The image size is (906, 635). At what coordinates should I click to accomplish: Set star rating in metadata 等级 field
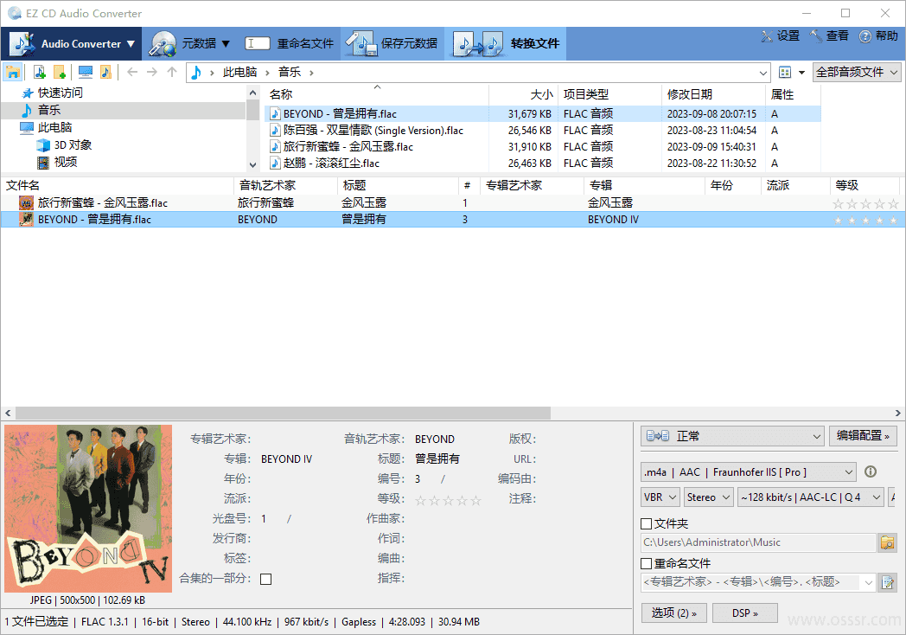click(448, 500)
